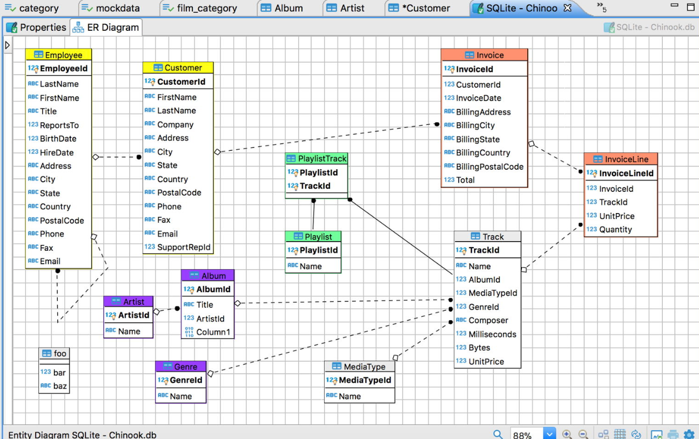Maximize the editor area panel
The width and height of the screenshot is (699, 439).
[x=690, y=7]
